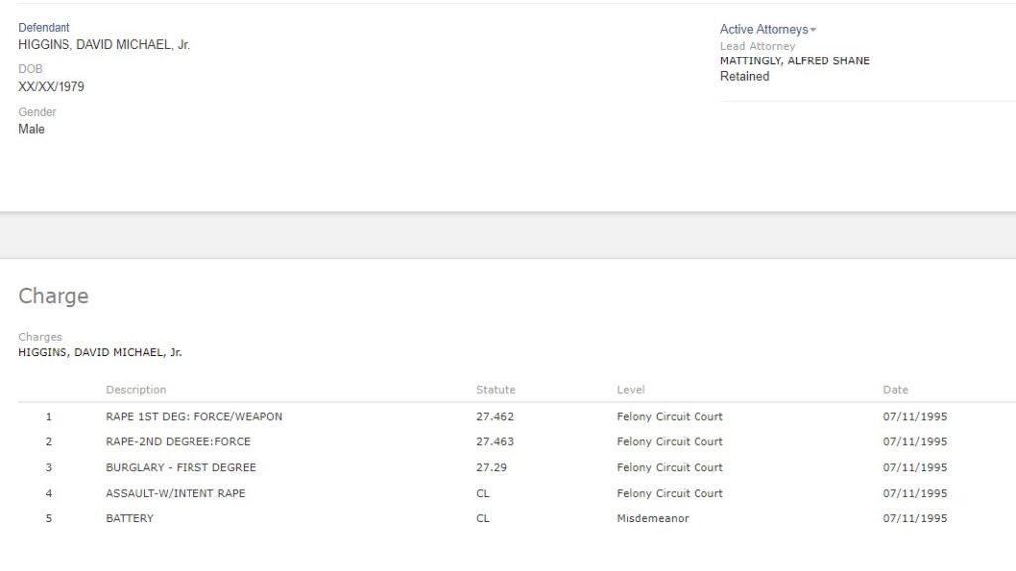Click the Retained attorney status text

click(x=744, y=76)
